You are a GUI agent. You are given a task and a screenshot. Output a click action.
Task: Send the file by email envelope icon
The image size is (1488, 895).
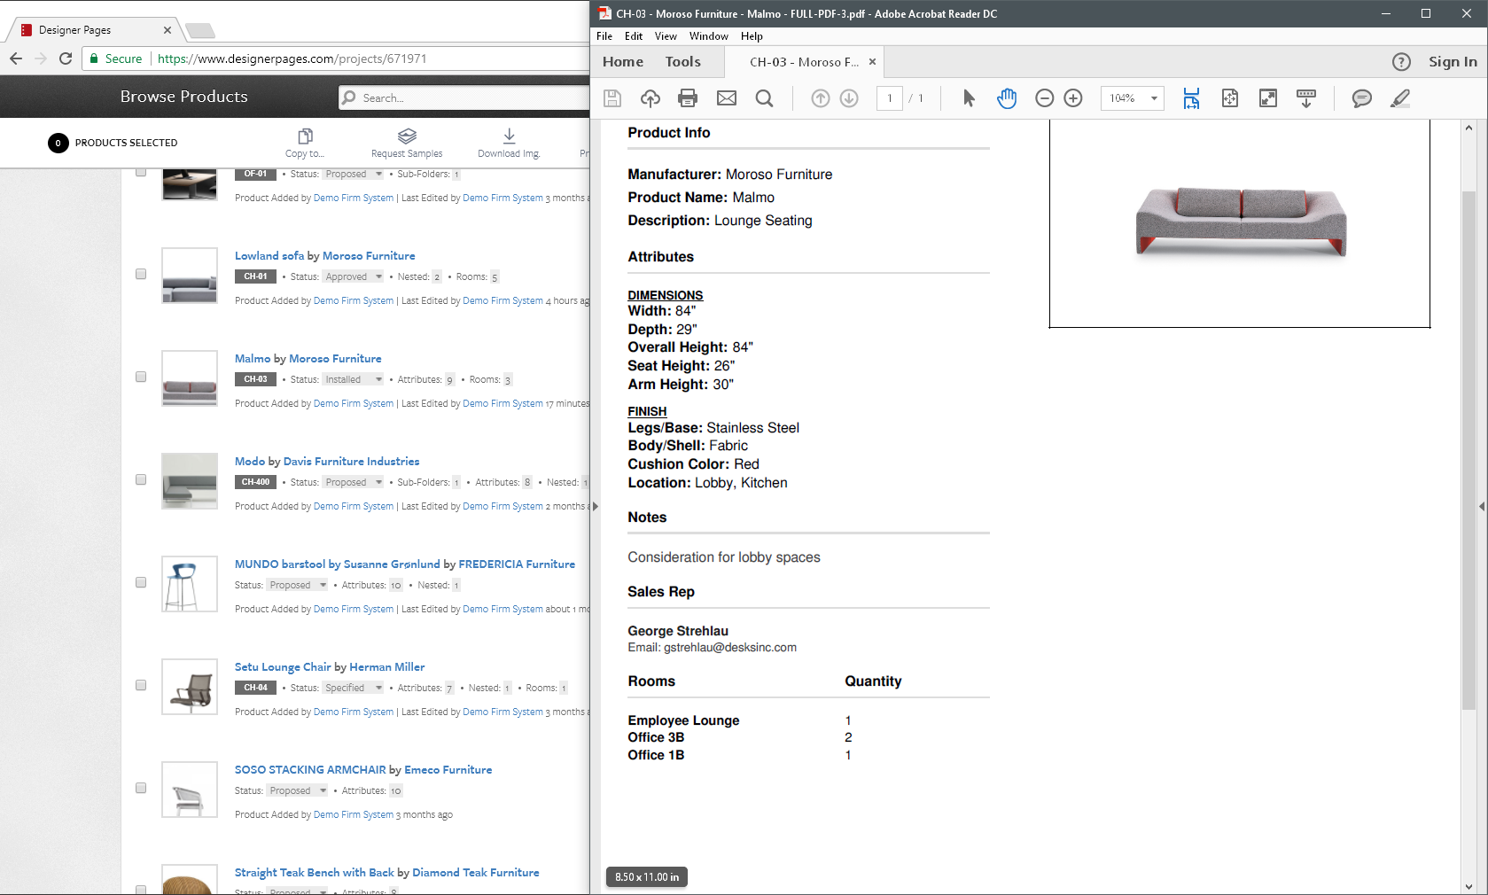(727, 98)
